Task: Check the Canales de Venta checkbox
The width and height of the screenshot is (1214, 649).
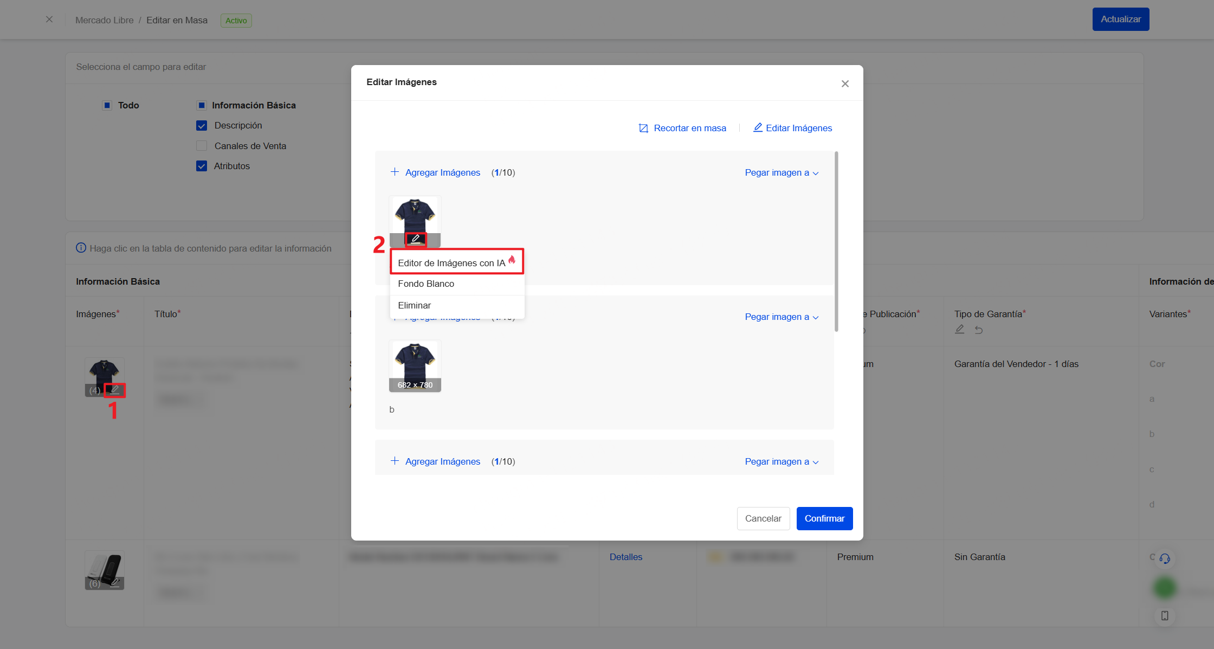Action: [x=202, y=145]
